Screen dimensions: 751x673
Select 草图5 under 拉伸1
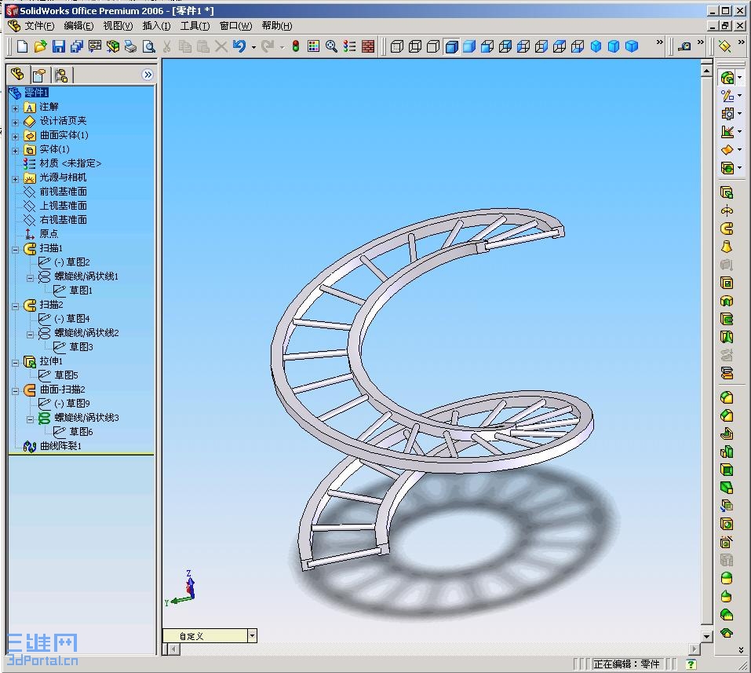click(x=66, y=375)
